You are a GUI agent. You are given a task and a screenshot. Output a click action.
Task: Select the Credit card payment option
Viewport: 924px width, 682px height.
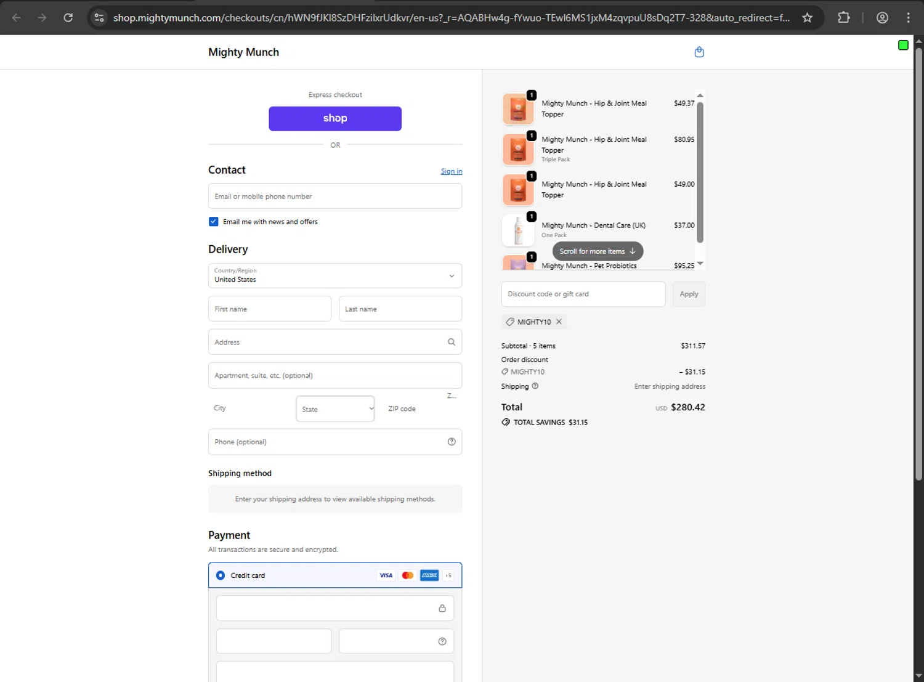221,575
